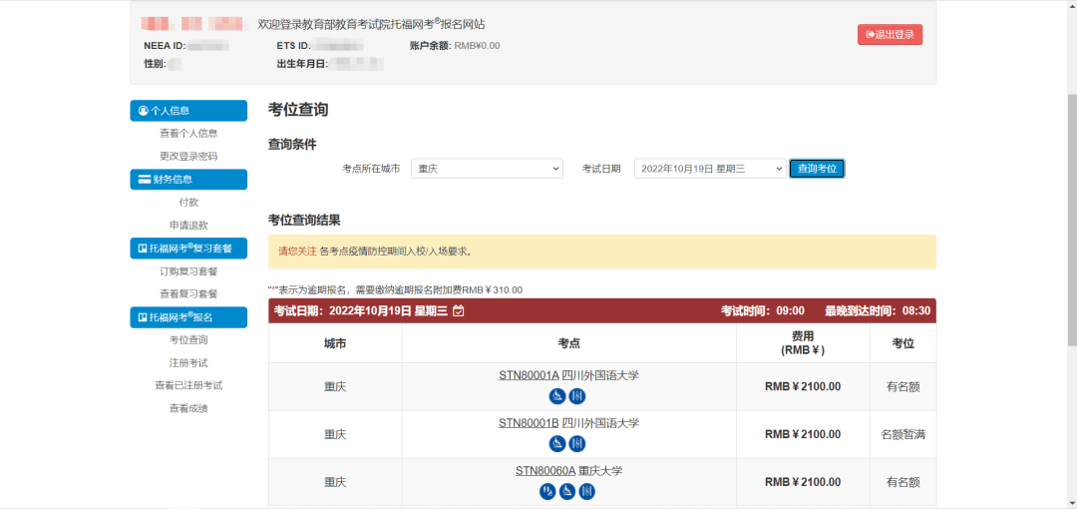Viewport: 1077px width, 509px height.
Task: Click first facility icon under STN80060A 重庆大学
Action: 547,491
